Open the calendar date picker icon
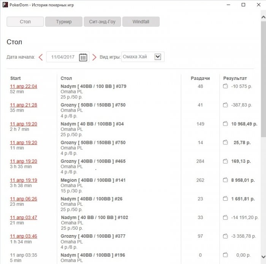The width and height of the screenshot is (266, 264). [83, 57]
